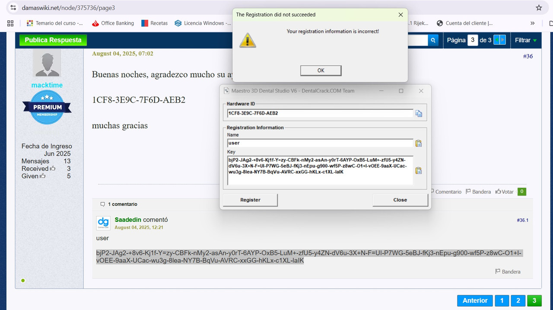Open Saadedin's profile link
Viewport: 553px width, 310px height.
click(128, 220)
